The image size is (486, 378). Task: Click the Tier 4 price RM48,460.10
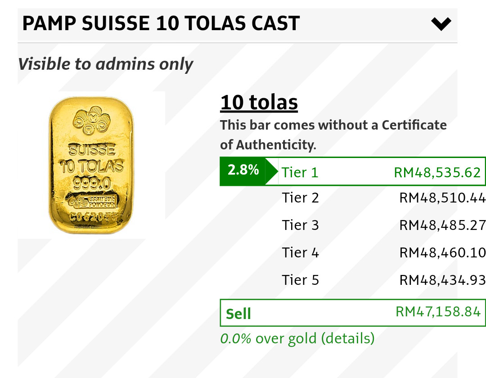(x=442, y=252)
